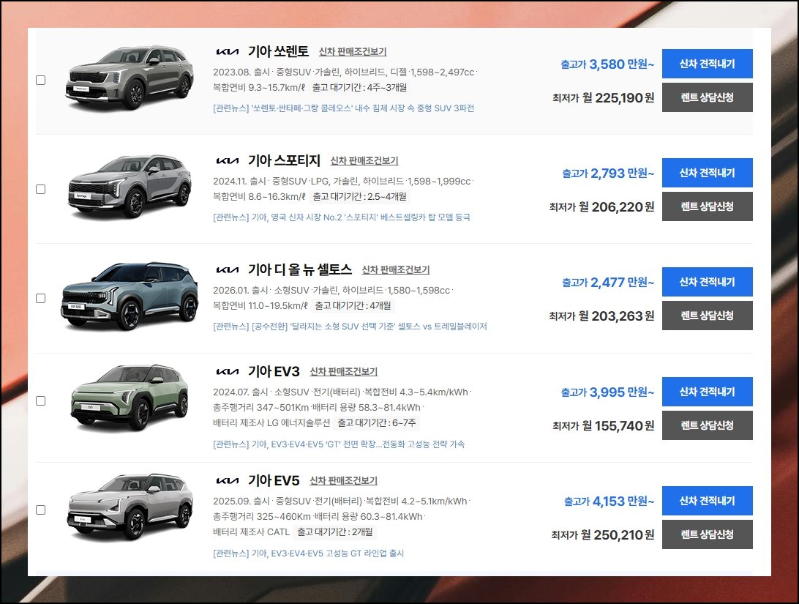Image resolution: width=799 pixels, height=604 pixels.
Task: Click the 출고가 3,995 만원~ price
Action: click(607, 392)
